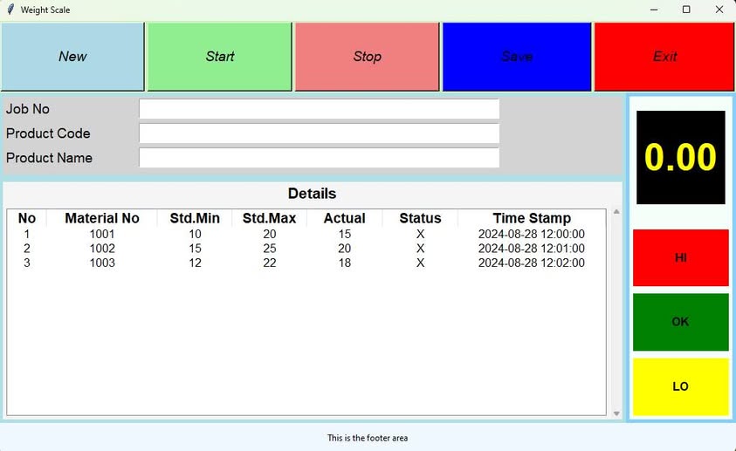The width and height of the screenshot is (736, 451).
Task: Click the blue Save button
Action: 517,57
